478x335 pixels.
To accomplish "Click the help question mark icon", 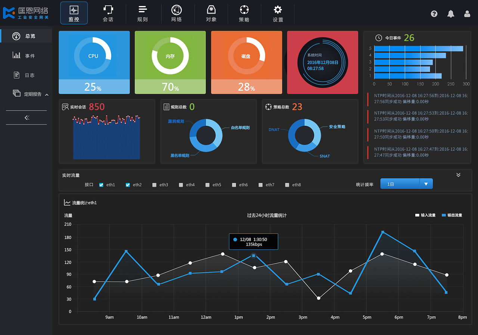I will [434, 14].
